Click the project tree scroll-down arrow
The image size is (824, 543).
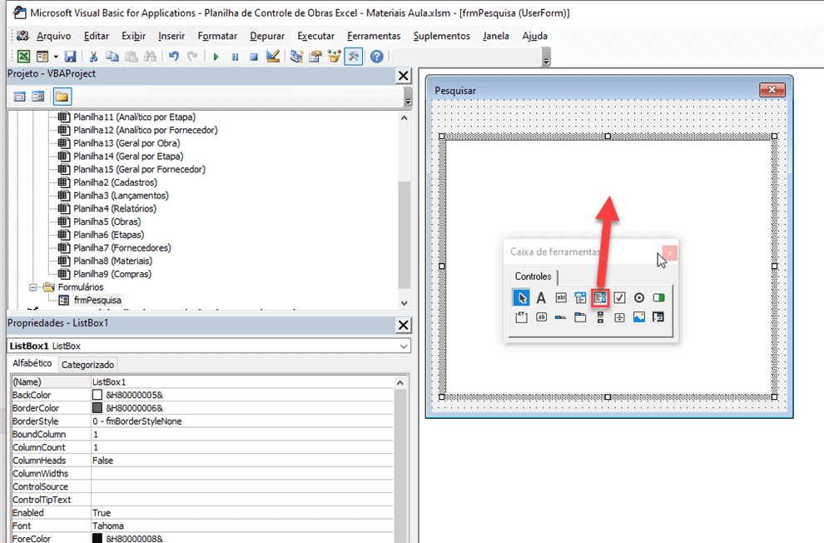pos(404,303)
